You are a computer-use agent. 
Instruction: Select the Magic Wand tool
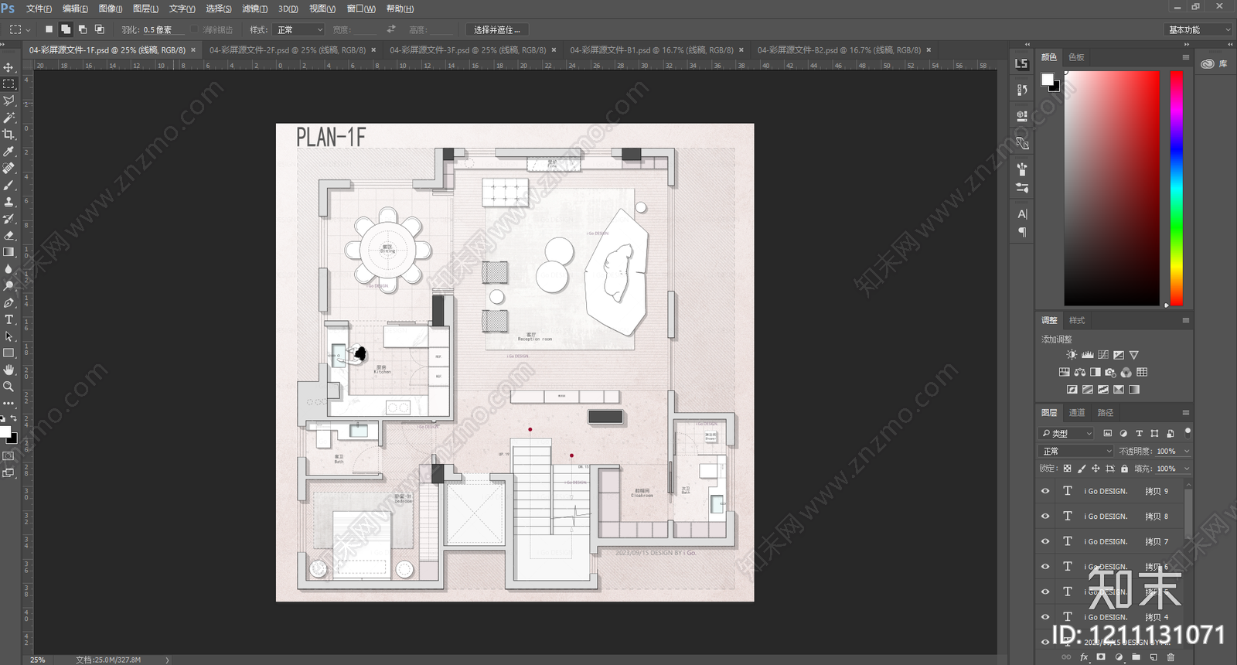[x=9, y=118]
